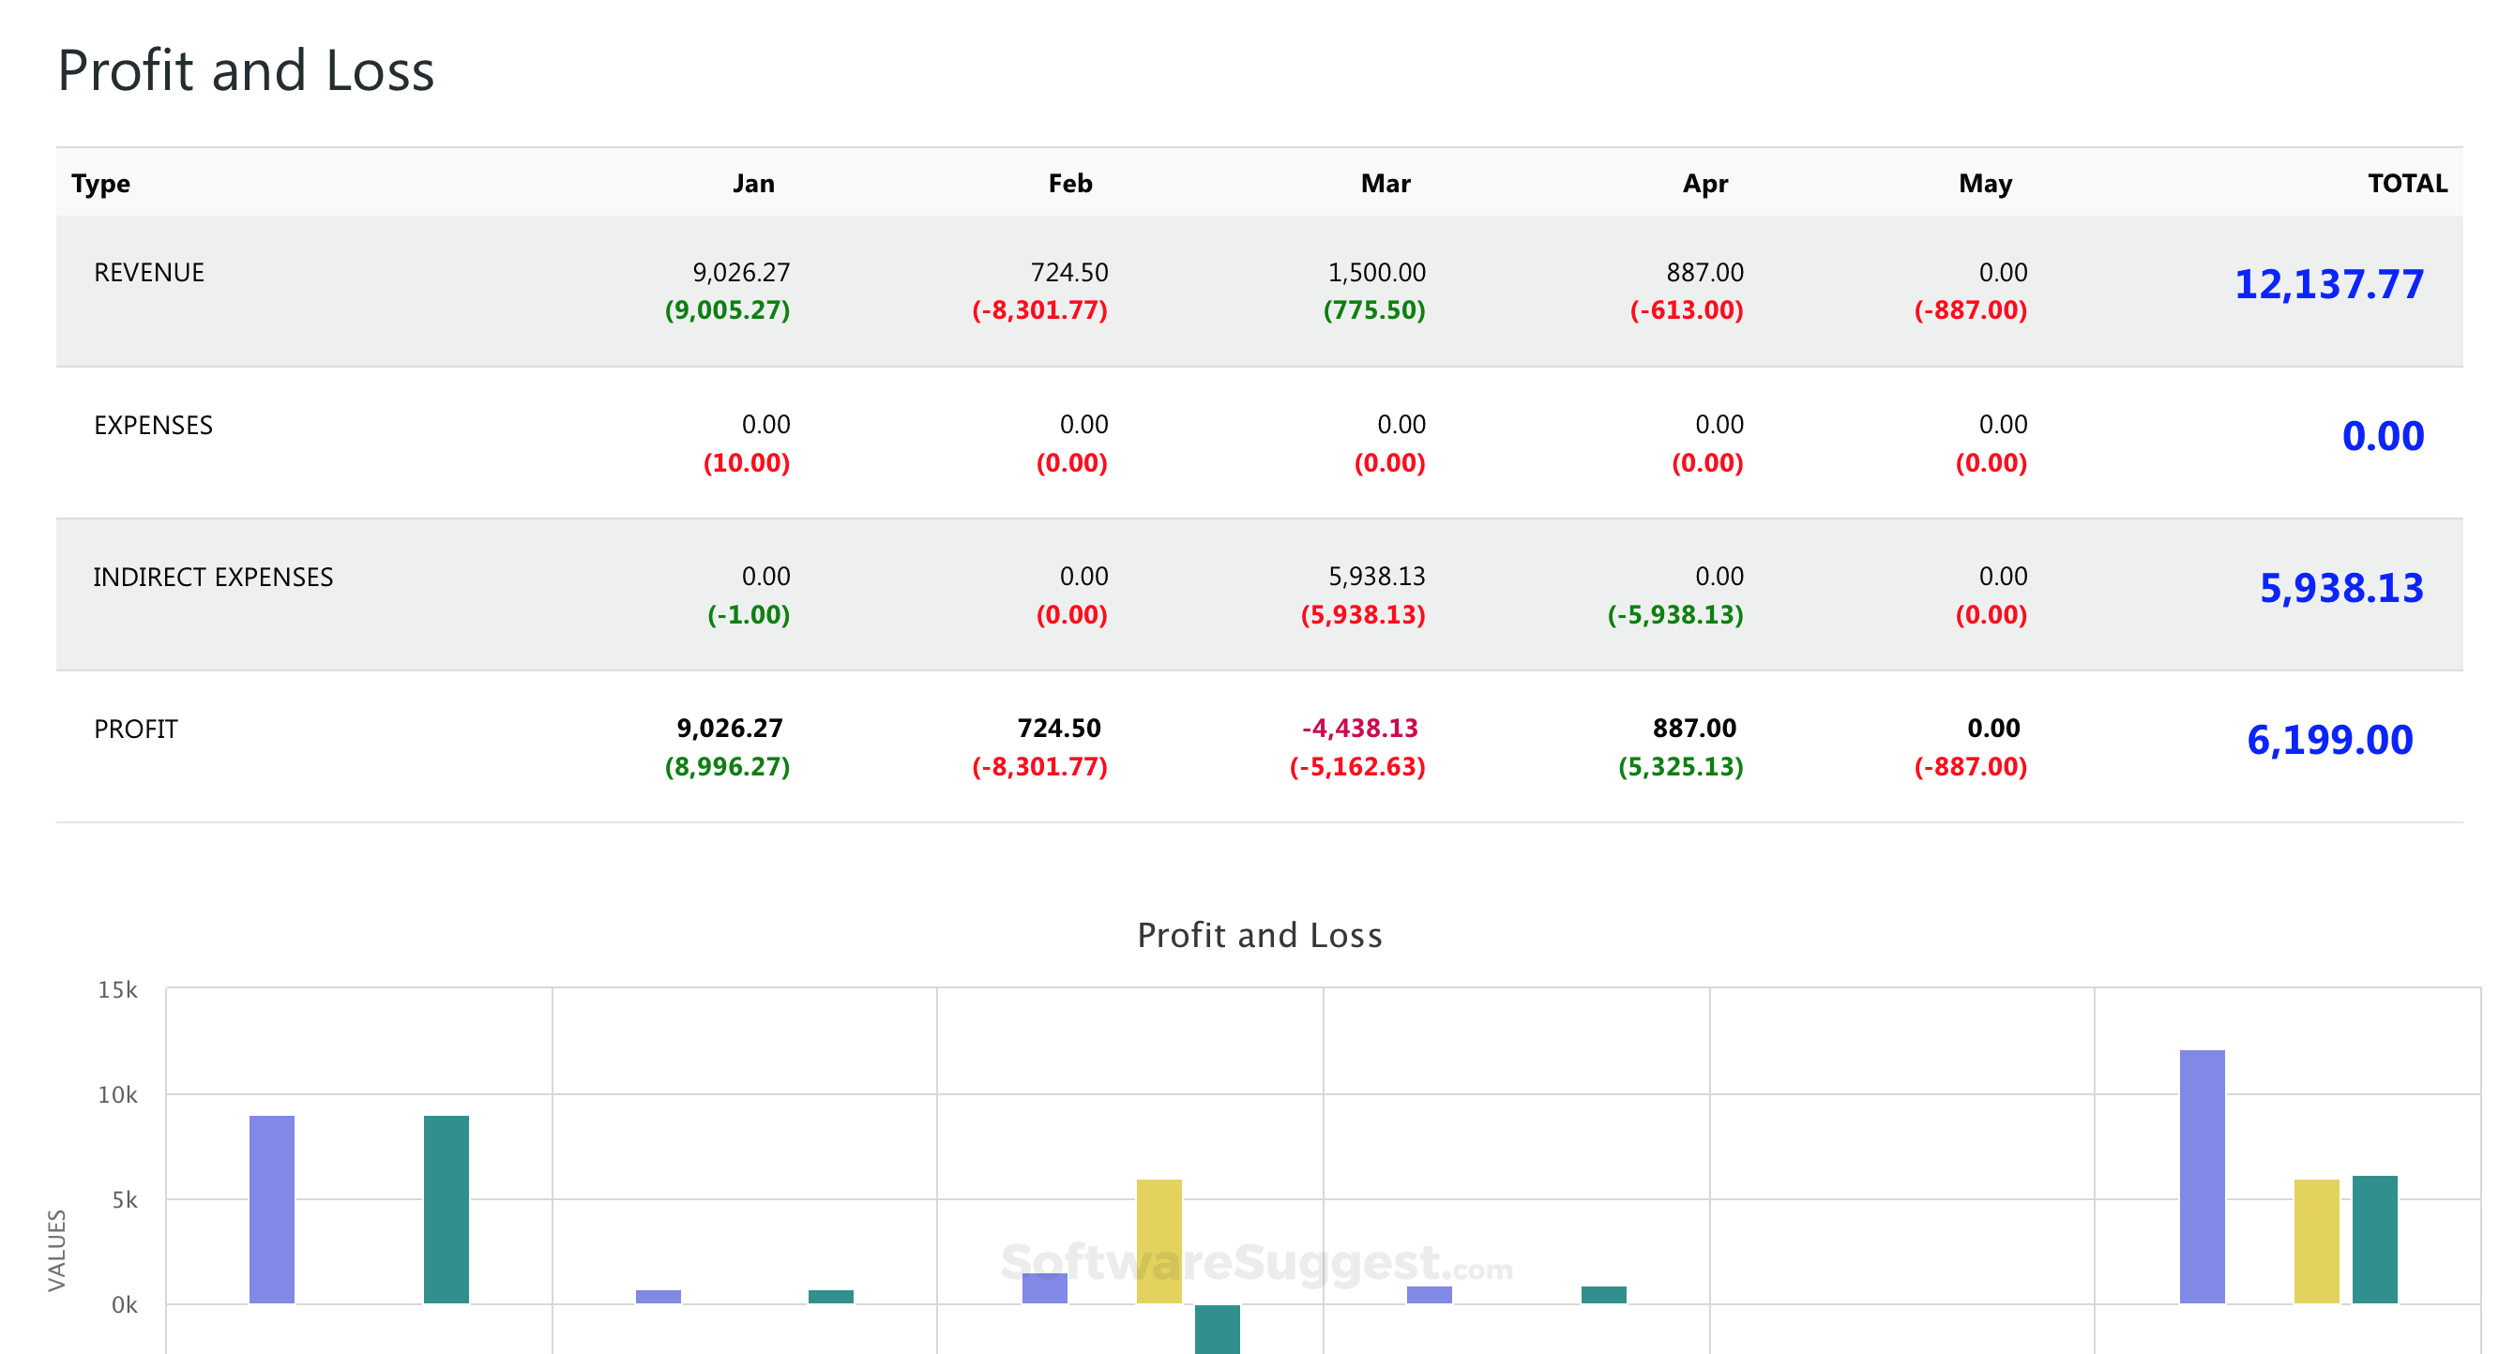The width and height of the screenshot is (2514, 1354).
Task: Select the INDIRECT EXPENSES row label
Action: tap(213, 577)
